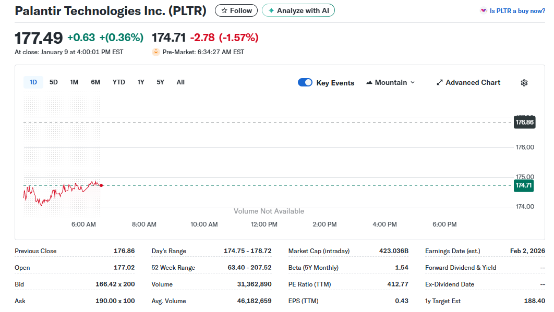The image size is (554, 312).
Task: Click the star icon beside Follow
Action: point(224,10)
